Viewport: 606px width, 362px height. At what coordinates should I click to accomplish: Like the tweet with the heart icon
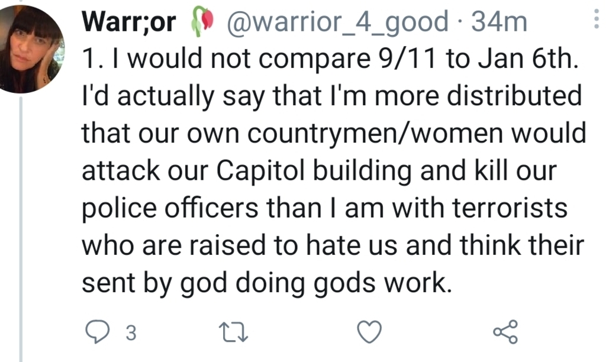click(370, 333)
